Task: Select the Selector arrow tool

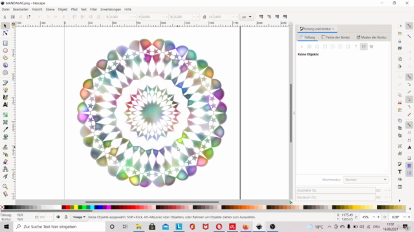Action: [5, 26]
